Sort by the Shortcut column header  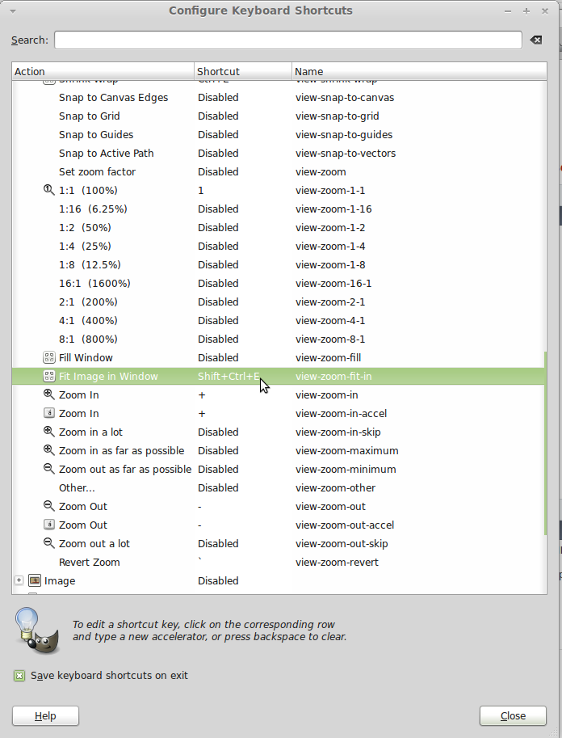243,72
